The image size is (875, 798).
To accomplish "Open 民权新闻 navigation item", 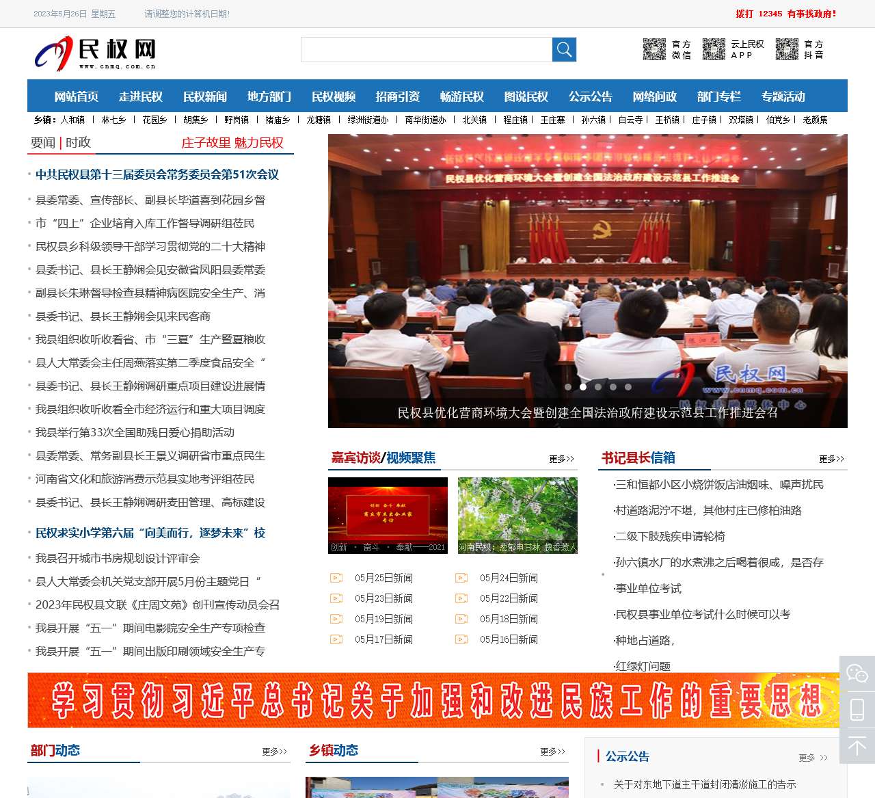I will [x=205, y=96].
